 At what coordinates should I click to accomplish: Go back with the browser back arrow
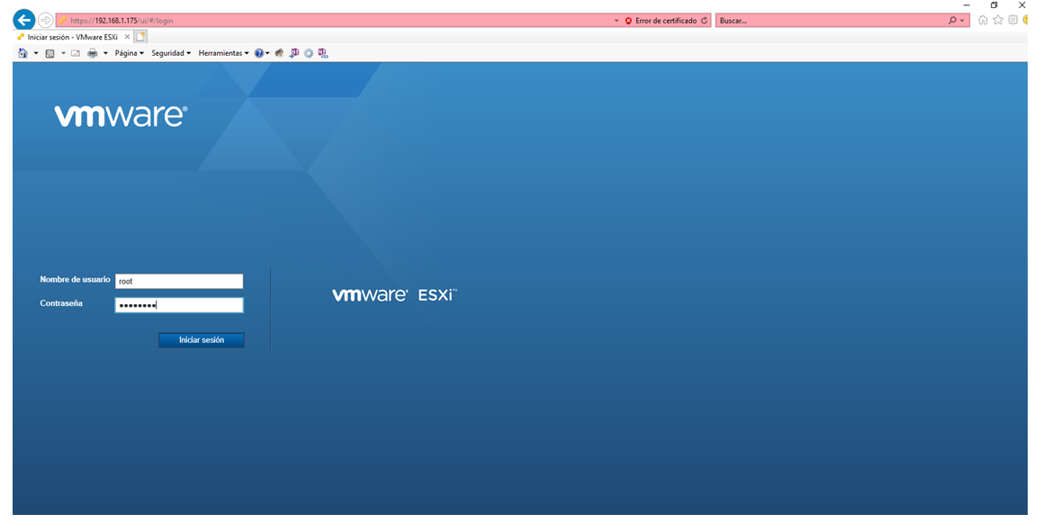[24, 20]
